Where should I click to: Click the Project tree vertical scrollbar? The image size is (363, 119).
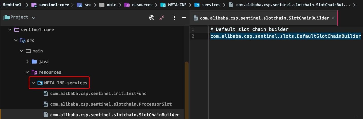pos(187,90)
